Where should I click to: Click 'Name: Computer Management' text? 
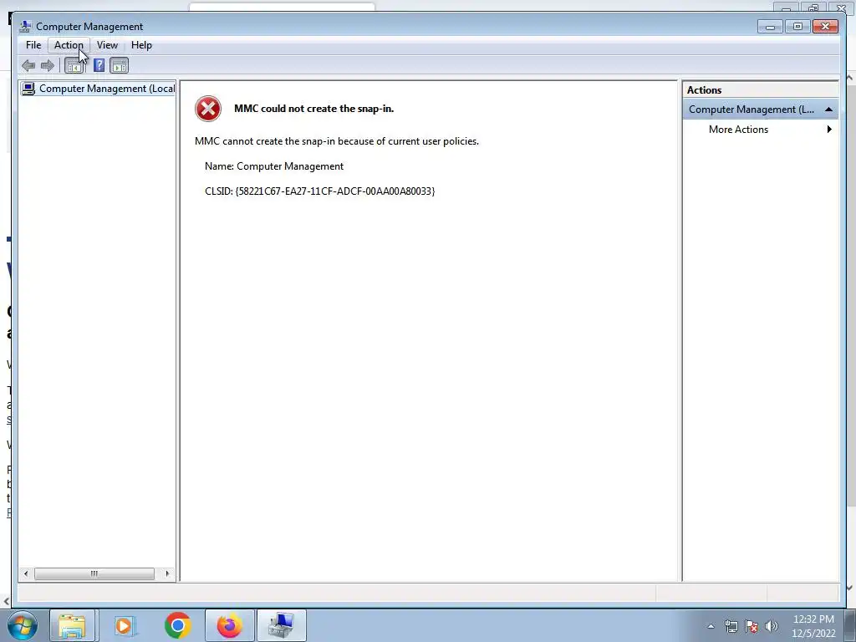pyautogui.click(x=274, y=166)
